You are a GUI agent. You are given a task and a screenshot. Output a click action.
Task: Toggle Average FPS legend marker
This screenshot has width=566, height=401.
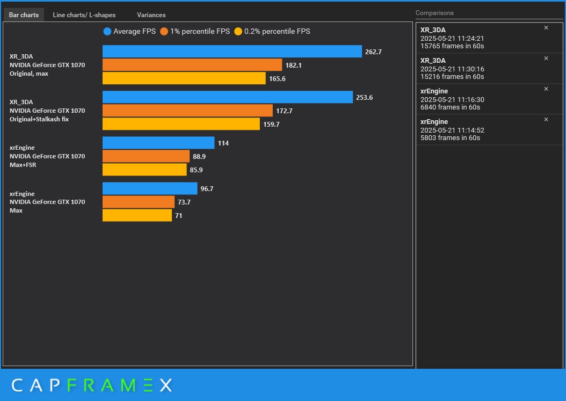107,31
